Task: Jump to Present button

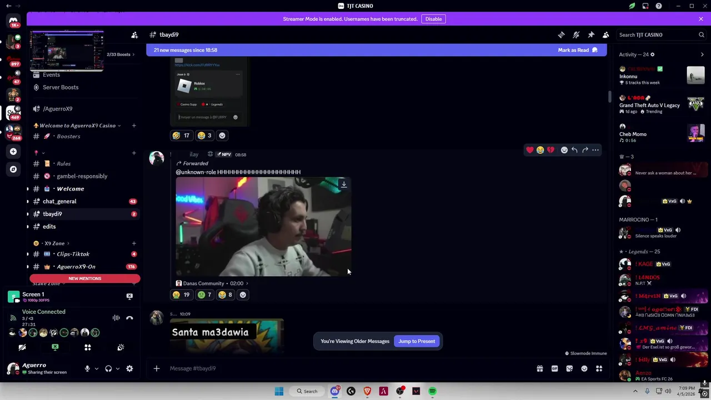Action: (x=417, y=341)
